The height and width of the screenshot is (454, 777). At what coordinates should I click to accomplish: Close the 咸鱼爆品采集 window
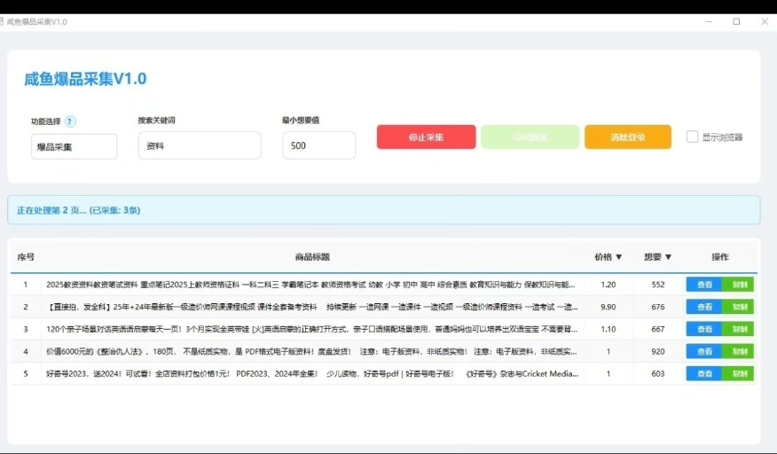[x=765, y=22]
